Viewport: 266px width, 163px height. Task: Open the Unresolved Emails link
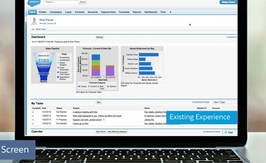click(201, 102)
